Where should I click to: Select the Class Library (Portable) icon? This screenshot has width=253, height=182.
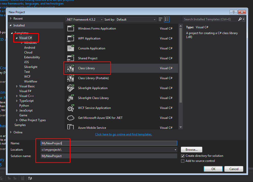(x=71, y=78)
